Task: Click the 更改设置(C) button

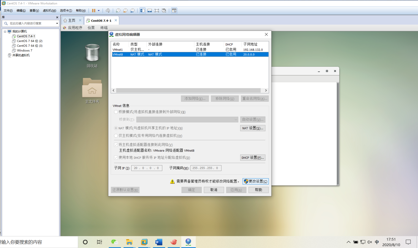Action: [x=256, y=181]
